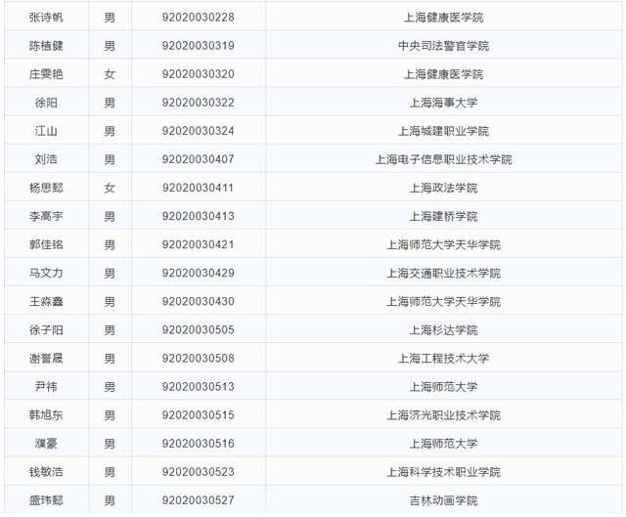Click ID number 92020030413
The width and height of the screenshot is (626, 517).
tap(198, 216)
